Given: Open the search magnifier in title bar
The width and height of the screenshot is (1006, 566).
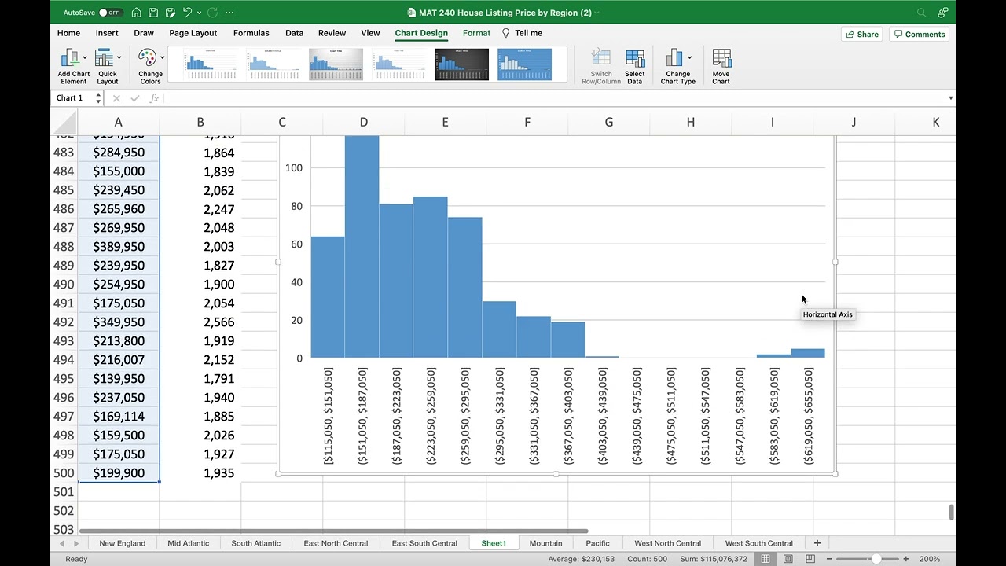Looking at the screenshot, I should (922, 13).
